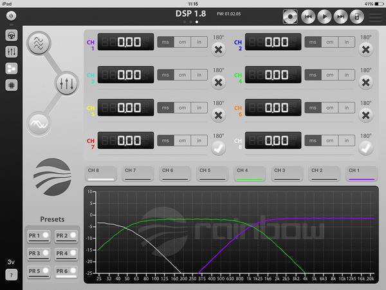
Task: Open the disc source icon in header
Action: pos(290,17)
